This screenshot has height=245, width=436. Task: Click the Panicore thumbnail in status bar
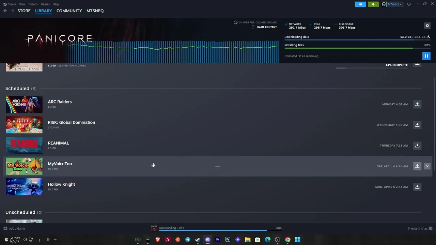tap(154, 228)
